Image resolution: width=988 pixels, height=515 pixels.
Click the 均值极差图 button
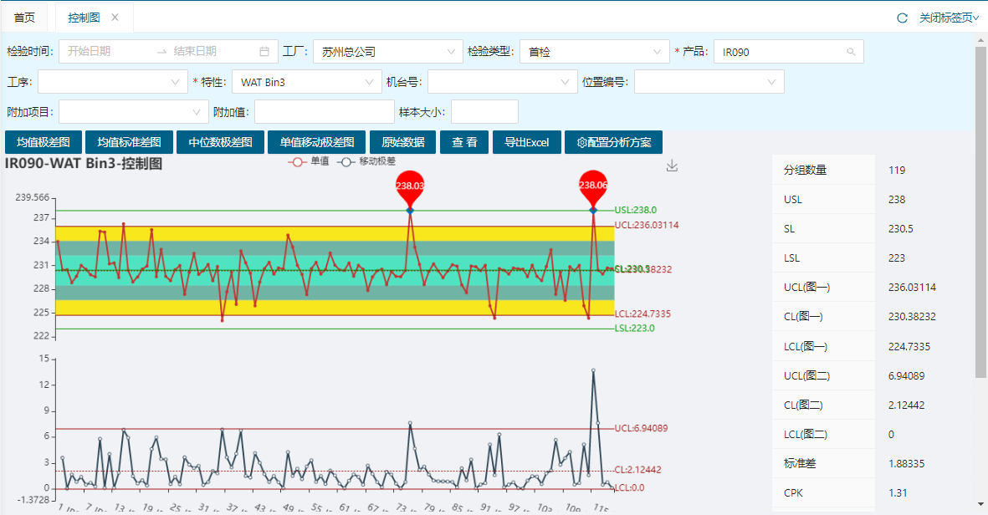click(x=43, y=142)
